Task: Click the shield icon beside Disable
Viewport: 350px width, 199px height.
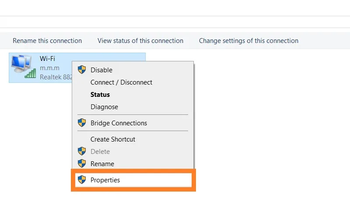Action: click(x=82, y=70)
